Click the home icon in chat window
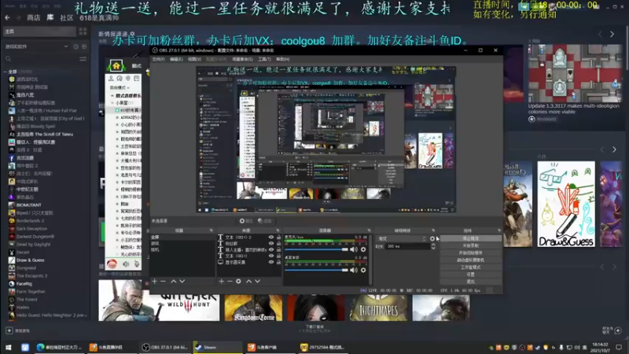The width and height of the screenshot is (629, 354). (x=116, y=66)
